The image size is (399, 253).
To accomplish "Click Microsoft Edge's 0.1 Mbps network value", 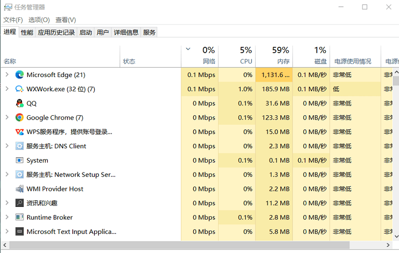I will [x=201, y=75].
